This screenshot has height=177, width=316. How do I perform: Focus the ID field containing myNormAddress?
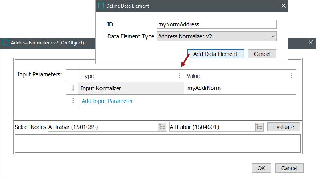point(216,24)
